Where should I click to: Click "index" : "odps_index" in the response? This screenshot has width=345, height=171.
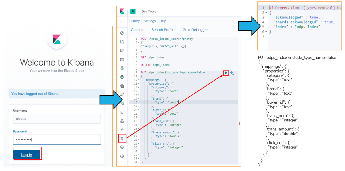(x=297, y=27)
